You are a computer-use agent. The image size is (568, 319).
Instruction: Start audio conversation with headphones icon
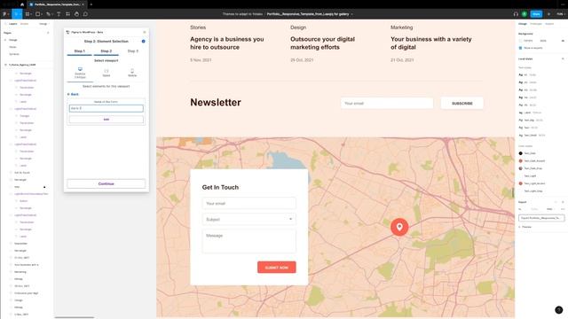(x=516, y=14)
